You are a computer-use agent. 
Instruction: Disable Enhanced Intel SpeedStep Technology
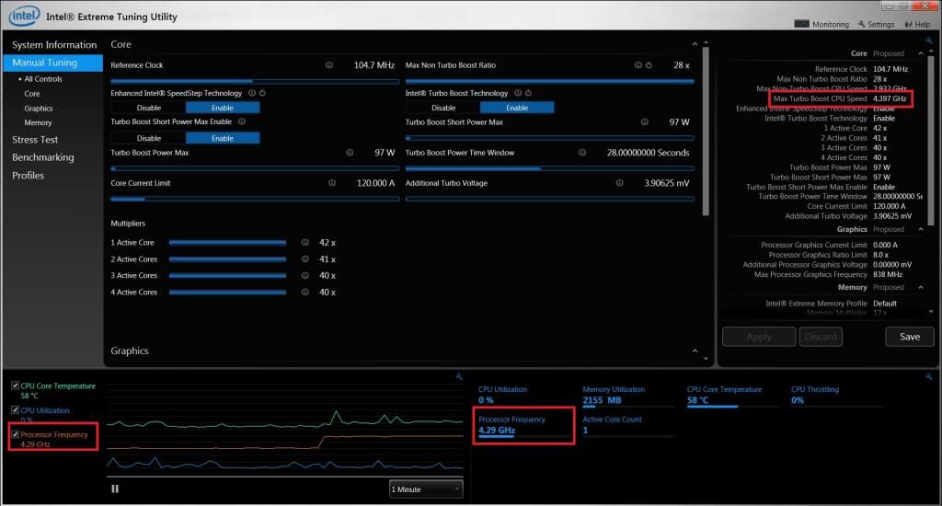click(148, 108)
